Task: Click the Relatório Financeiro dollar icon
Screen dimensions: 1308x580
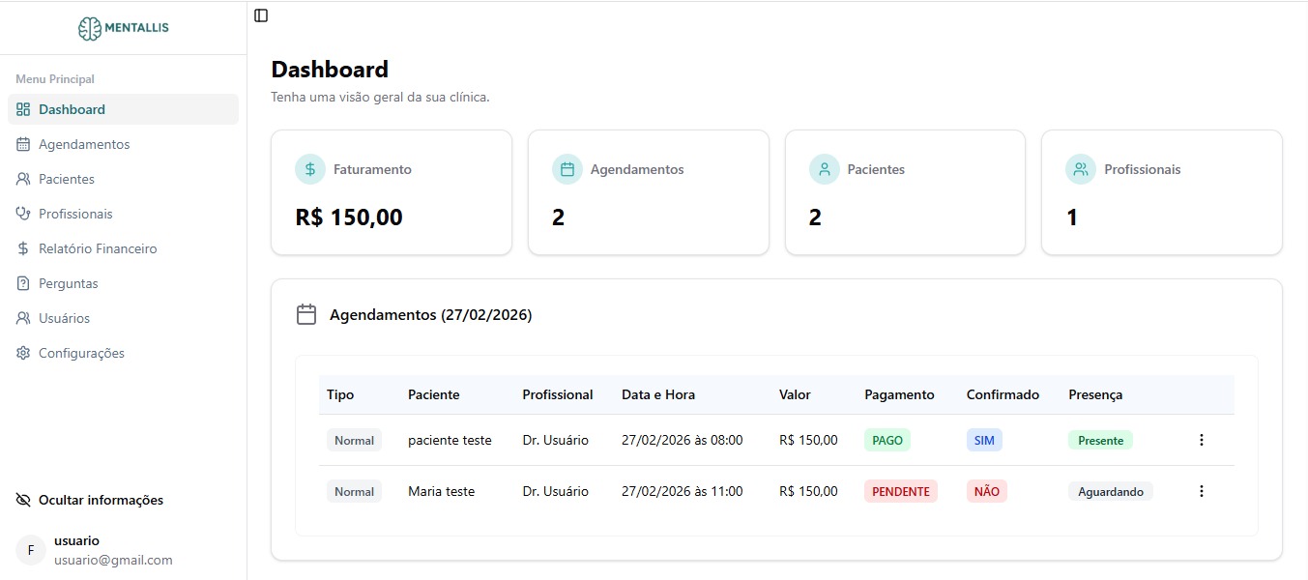Action: click(x=21, y=247)
